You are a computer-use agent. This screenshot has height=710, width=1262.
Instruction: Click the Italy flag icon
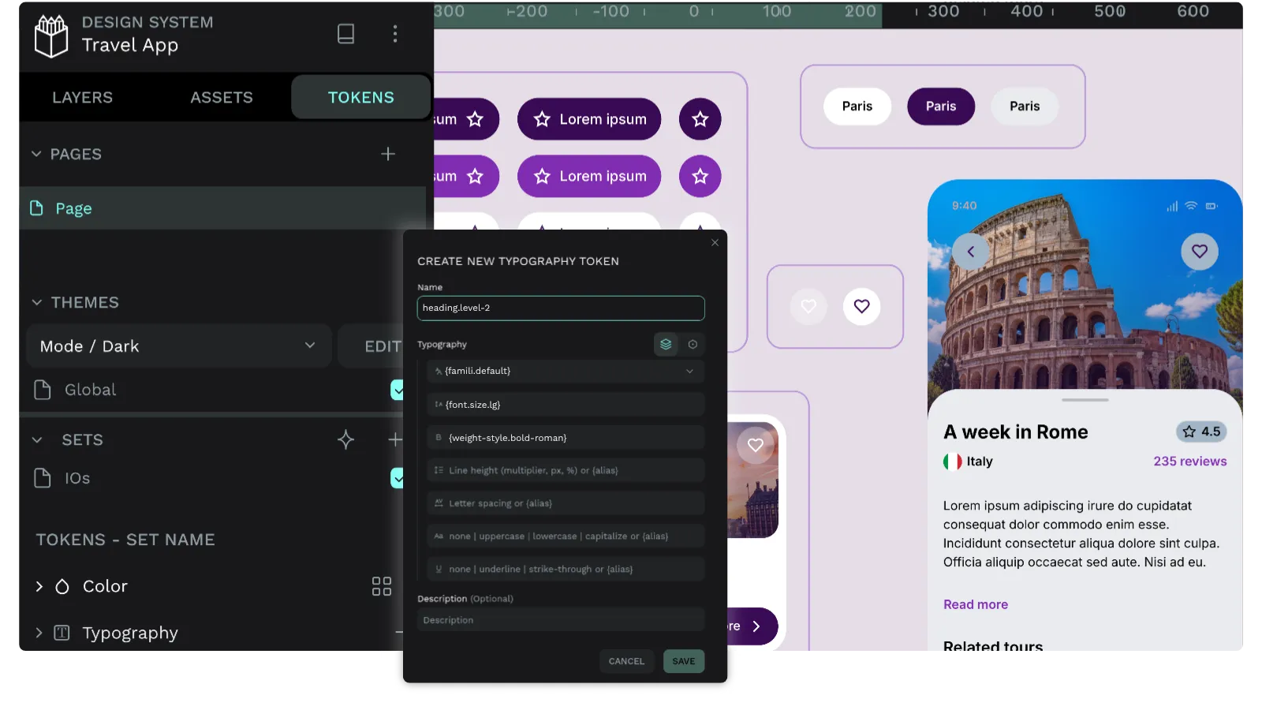pos(953,461)
